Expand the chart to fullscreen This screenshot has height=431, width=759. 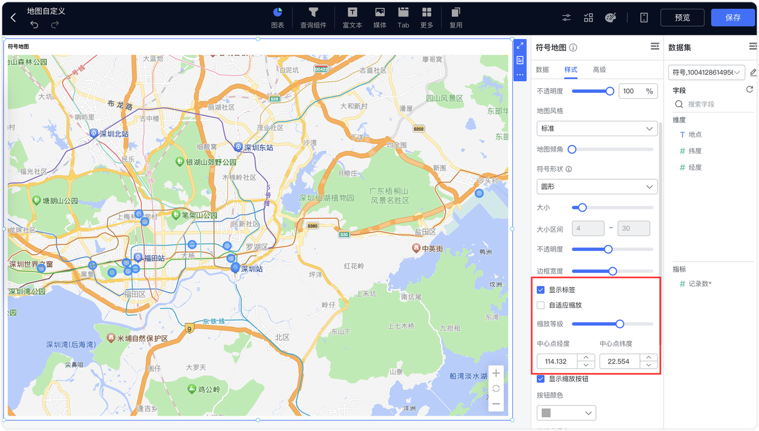pyautogui.click(x=520, y=46)
